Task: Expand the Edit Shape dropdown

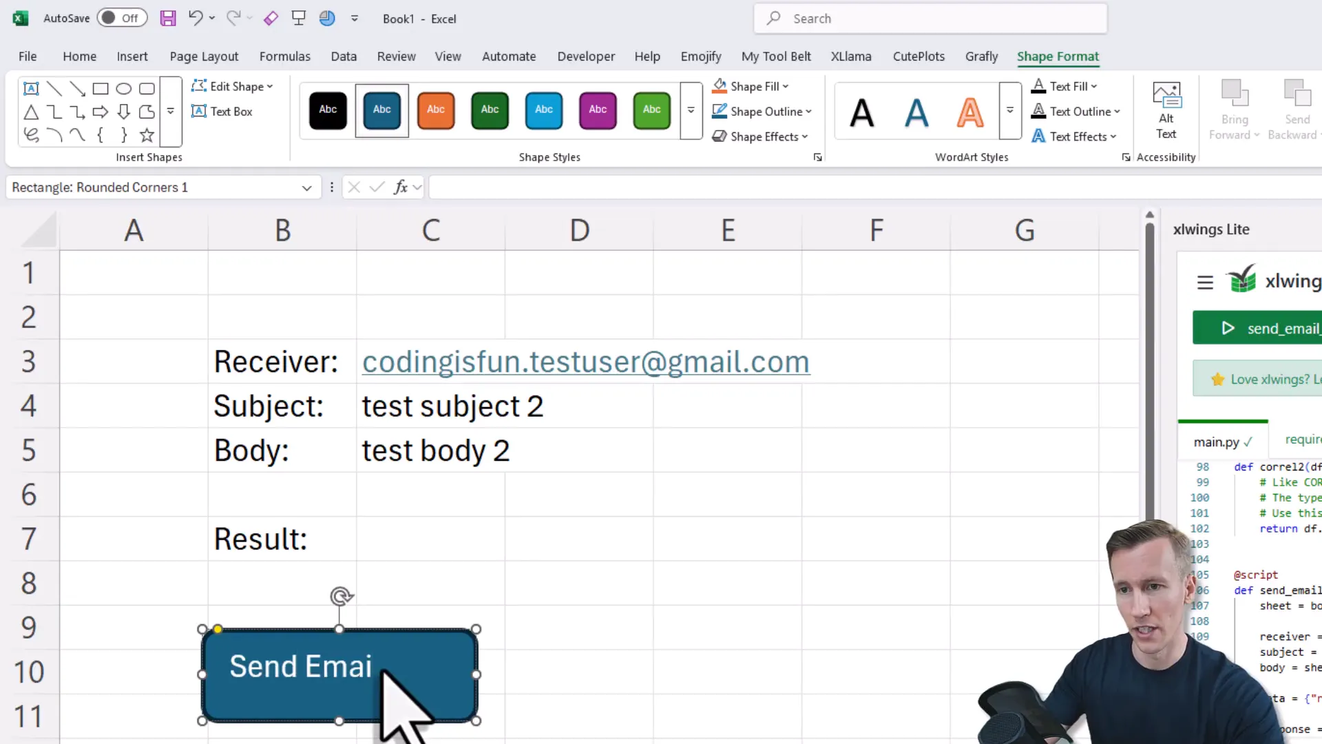Action: pyautogui.click(x=269, y=85)
